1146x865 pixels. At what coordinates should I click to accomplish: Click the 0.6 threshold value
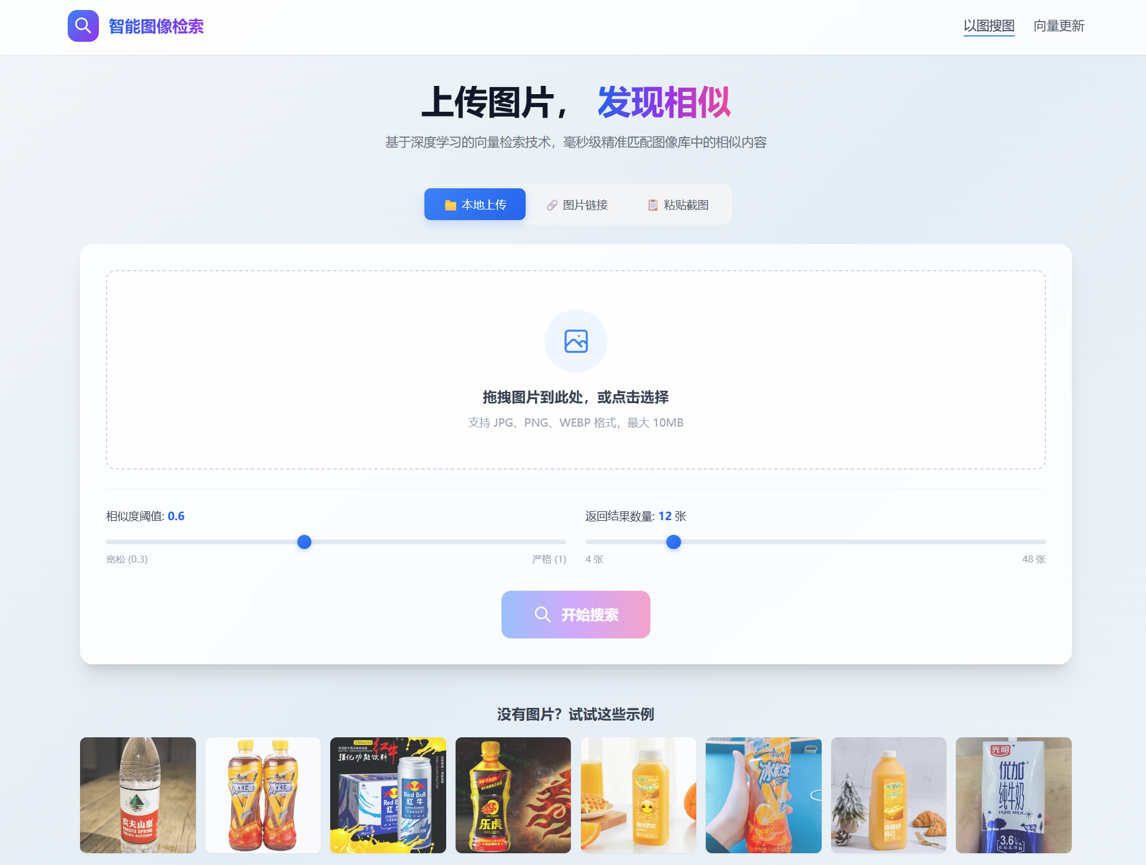(176, 516)
